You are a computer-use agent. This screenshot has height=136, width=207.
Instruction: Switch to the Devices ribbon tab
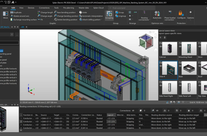tap(31, 8)
